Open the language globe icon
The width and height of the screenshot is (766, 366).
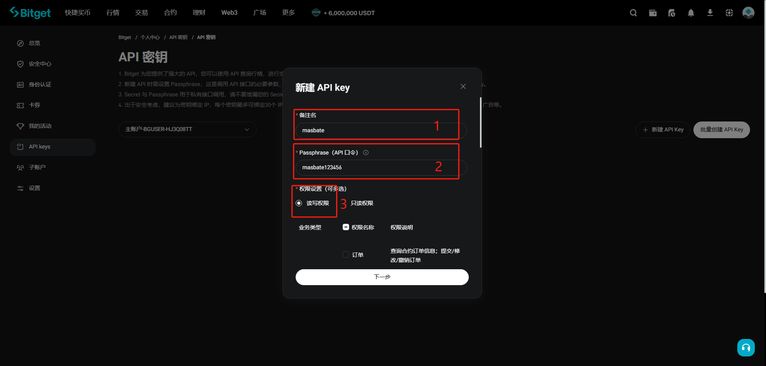(729, 13)
